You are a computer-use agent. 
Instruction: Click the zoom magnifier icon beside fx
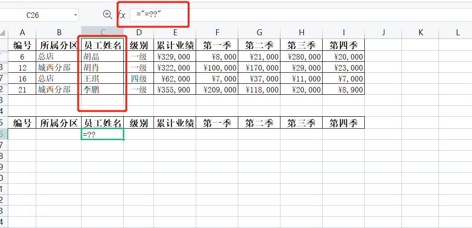point(108,15)
